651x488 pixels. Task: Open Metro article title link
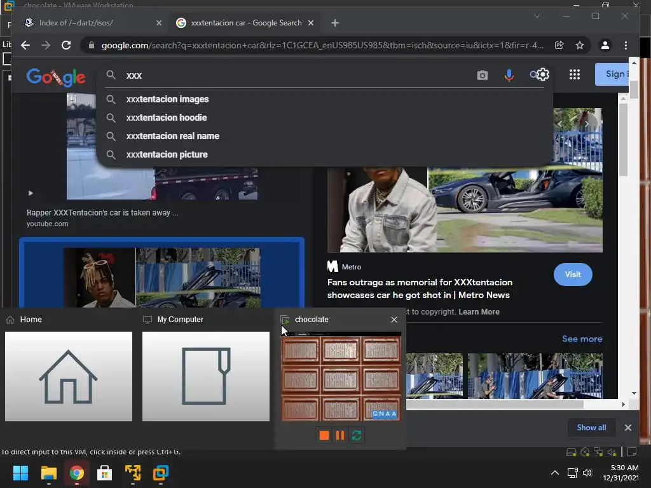[420, 288]
